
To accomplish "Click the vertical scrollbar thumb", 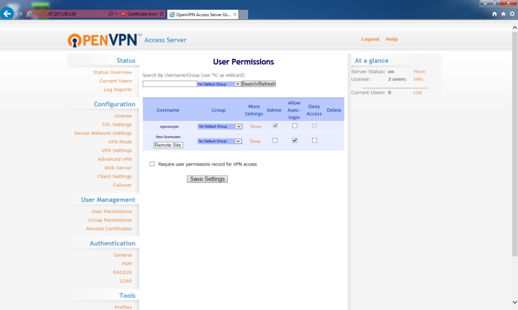I will click(514, 144).
